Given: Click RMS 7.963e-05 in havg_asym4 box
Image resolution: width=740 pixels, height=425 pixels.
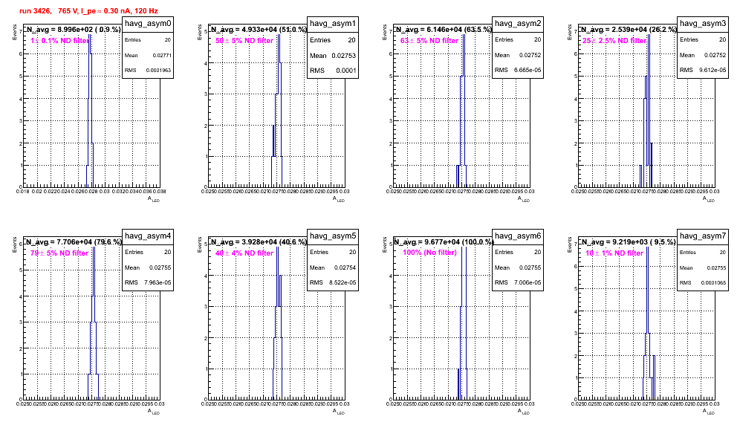Looking at the screenshot, I should 148,282.
